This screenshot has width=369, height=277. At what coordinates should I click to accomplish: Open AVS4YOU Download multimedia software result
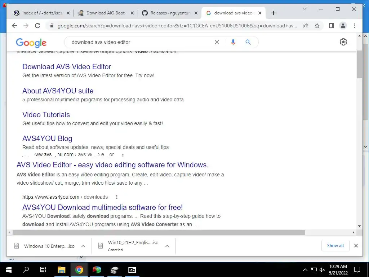(102, 207)
